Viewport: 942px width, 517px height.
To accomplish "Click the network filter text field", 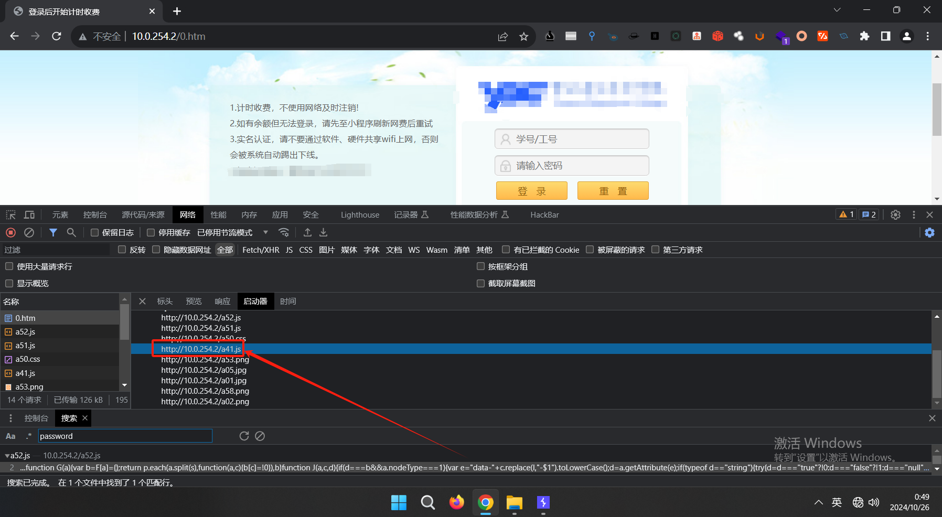I will [56, 250].
